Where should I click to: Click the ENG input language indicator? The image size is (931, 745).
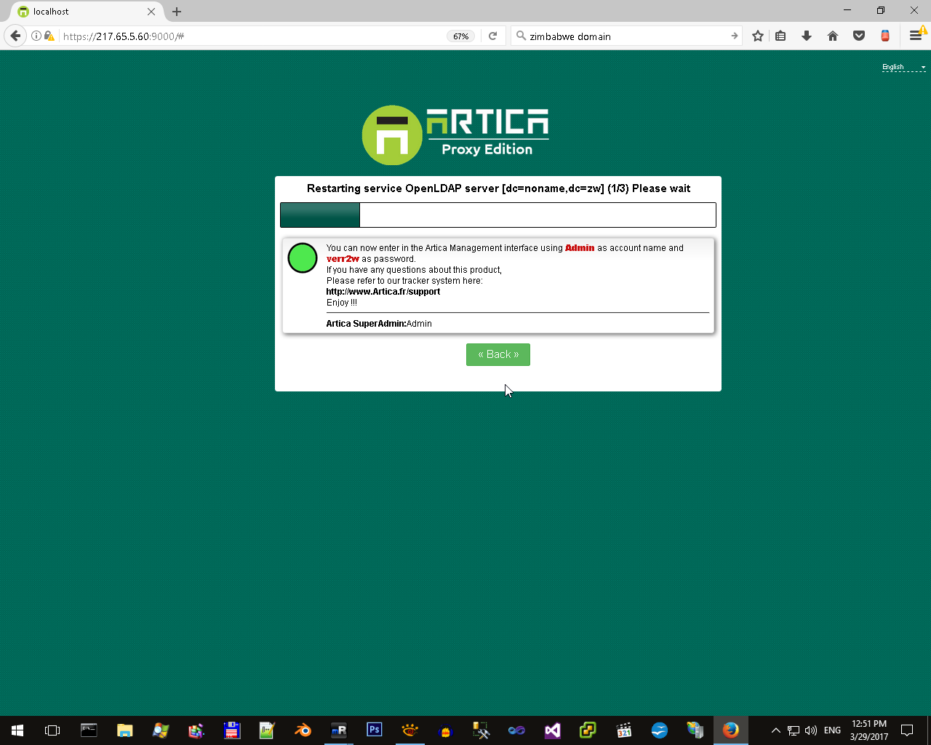click(x=833, y=730)
